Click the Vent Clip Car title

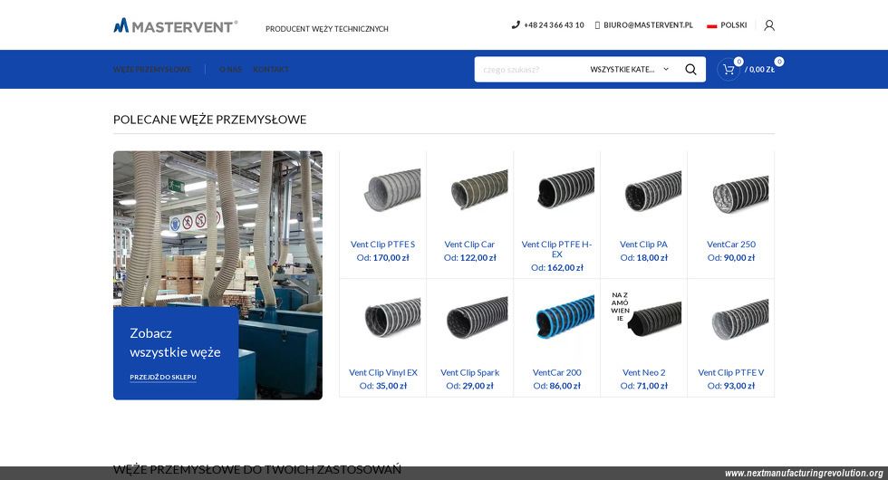469,245
